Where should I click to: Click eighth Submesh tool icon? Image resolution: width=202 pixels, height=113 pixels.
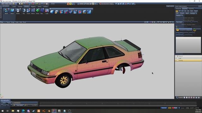[85, 12]
